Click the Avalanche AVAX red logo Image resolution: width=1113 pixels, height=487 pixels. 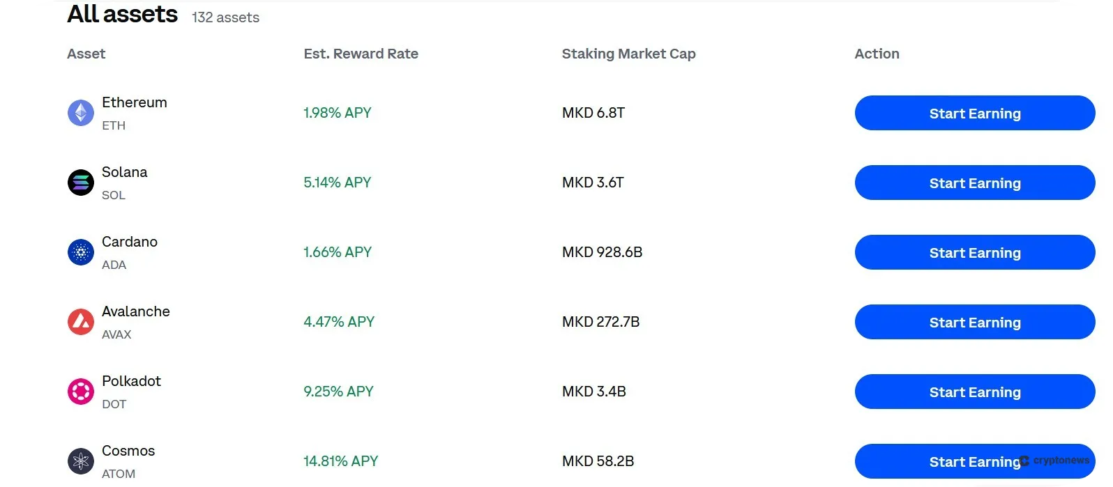click(x=80, y=322)
